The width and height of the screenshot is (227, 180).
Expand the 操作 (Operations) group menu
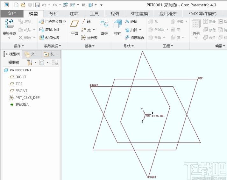[19, 46]
